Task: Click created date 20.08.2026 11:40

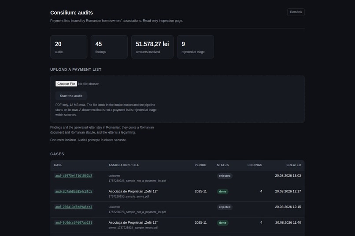Action: 288,222
